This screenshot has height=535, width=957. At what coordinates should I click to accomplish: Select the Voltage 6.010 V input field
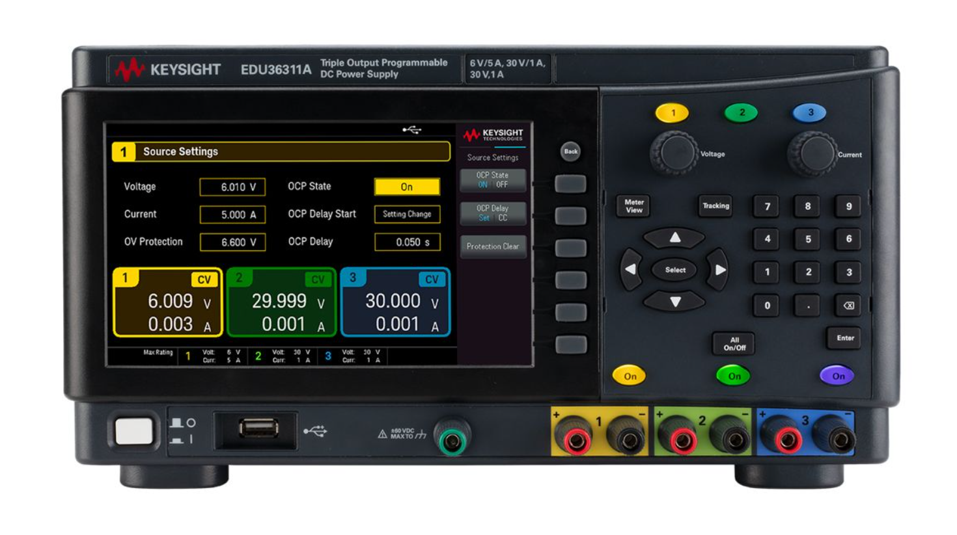[232, 187]
